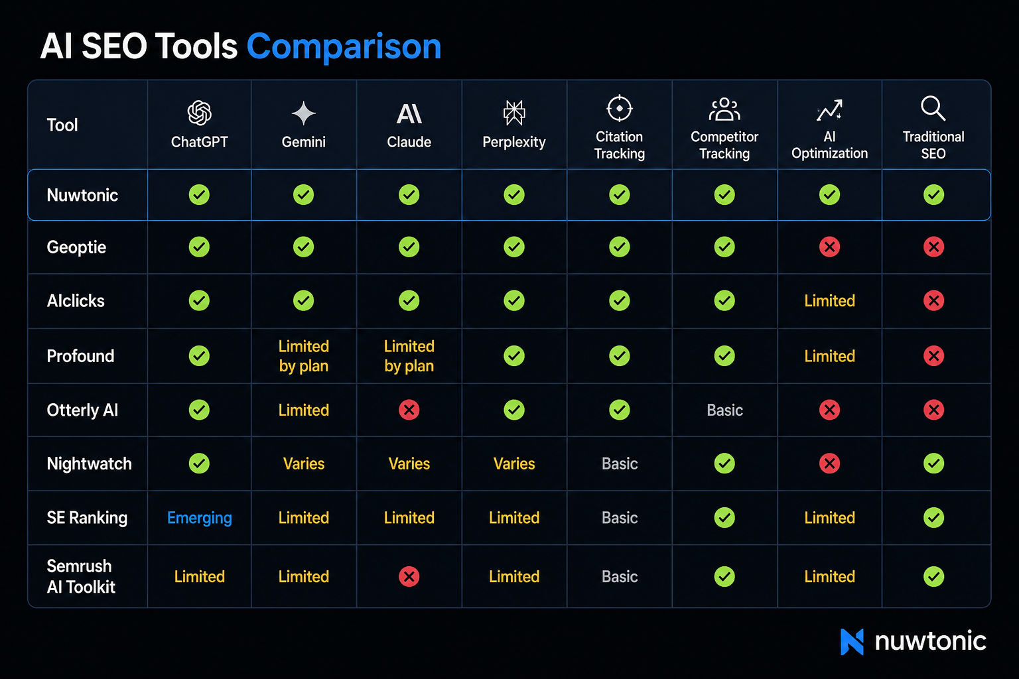The width and height of the screenshot is (1019, 679).
Task: Click the Citation Tracking crosshair icon
Action: 620,108
